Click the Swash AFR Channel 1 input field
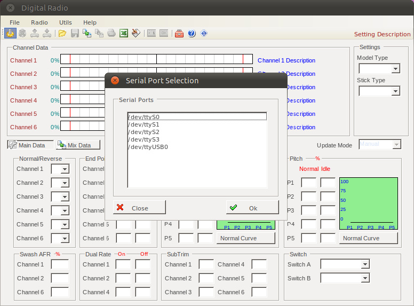 60,264
